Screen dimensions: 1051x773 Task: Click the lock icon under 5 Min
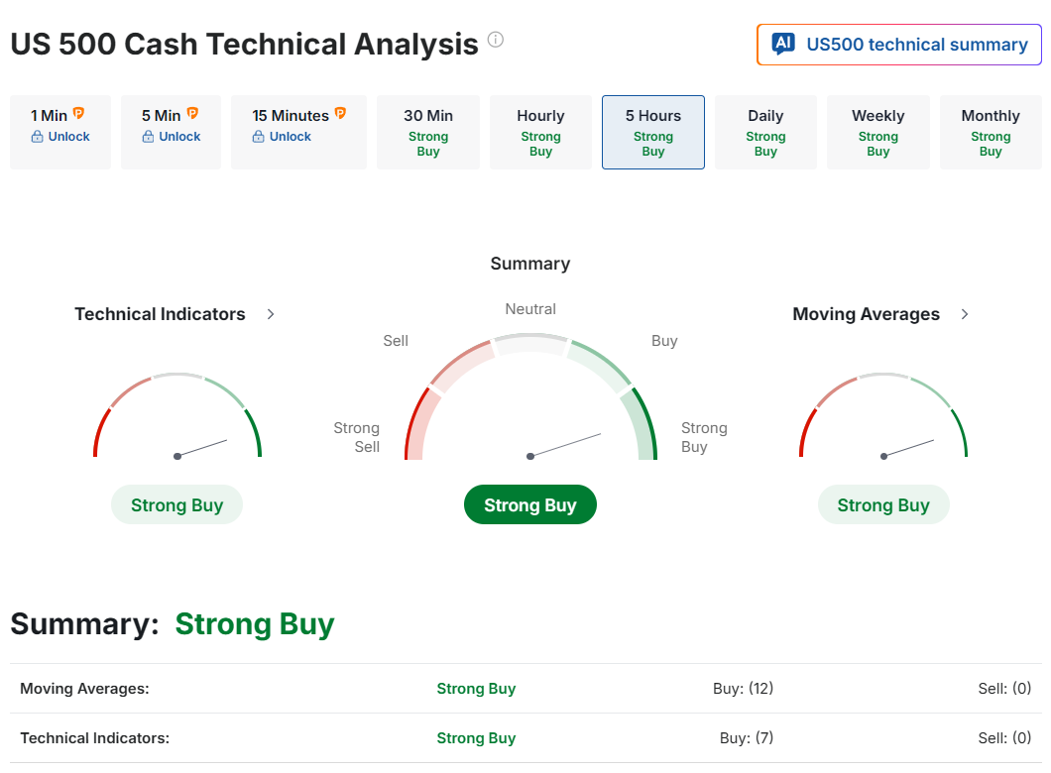(x=149, y=137)
